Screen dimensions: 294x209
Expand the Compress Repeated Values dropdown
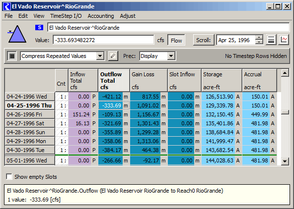tap(100, 56)
